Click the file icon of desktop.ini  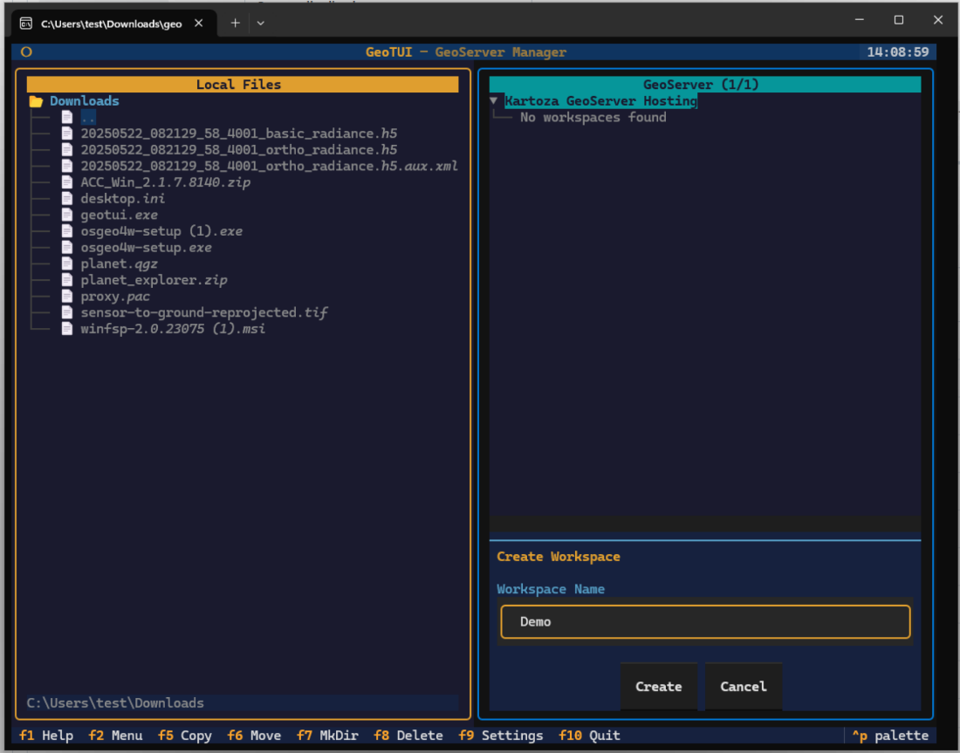pos(67,198)
